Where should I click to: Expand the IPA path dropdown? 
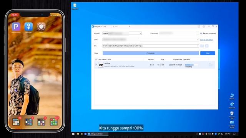click(x=198, y=46)
